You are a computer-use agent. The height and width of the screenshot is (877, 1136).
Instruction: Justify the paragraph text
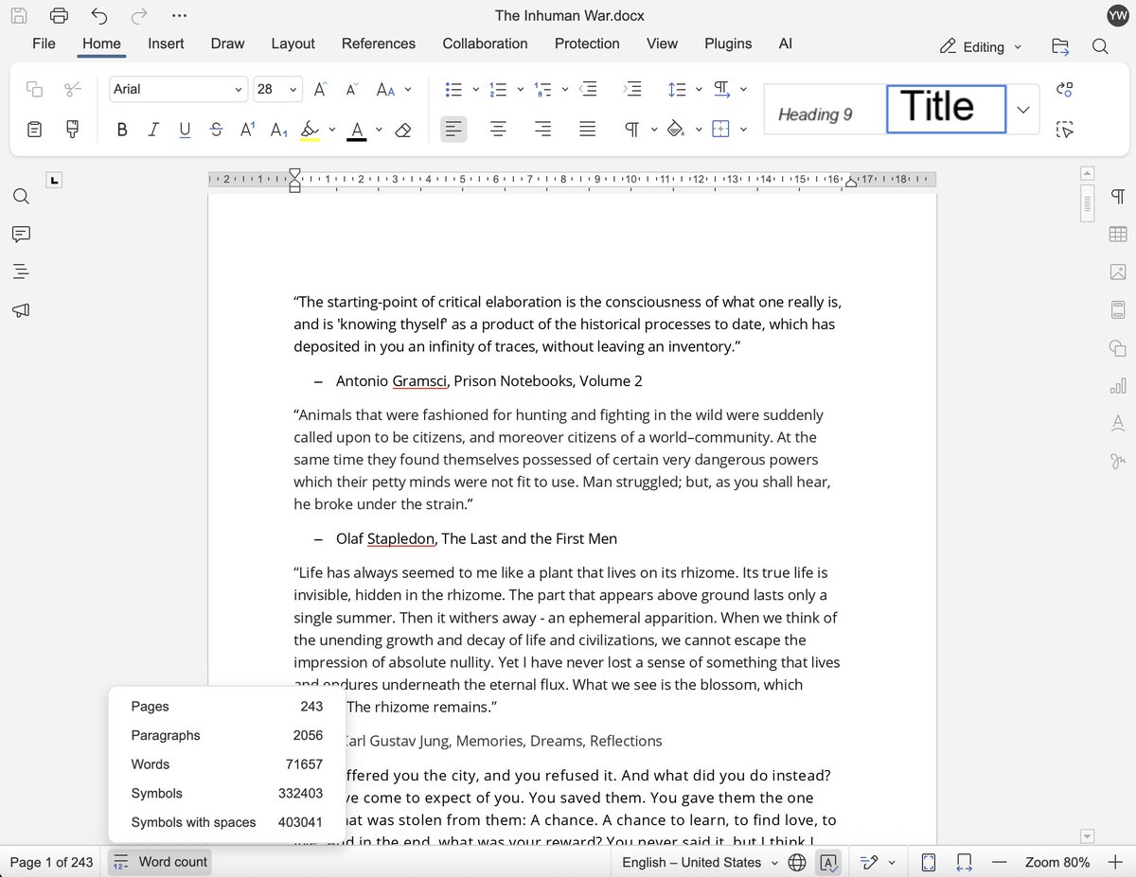587,130
